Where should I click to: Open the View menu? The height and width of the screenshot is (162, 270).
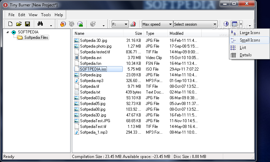[33, 15]
